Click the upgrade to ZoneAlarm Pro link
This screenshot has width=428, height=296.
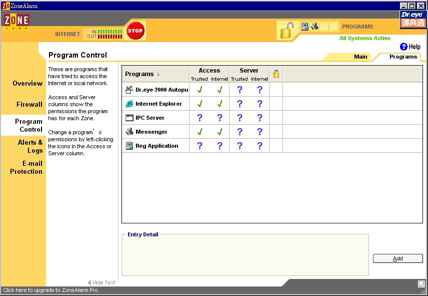click(x=51, y=290)
